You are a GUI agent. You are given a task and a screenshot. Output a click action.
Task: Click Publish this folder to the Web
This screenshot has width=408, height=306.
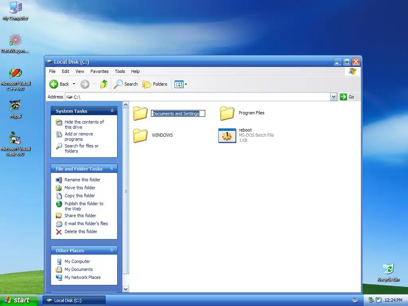pos(84,206)
